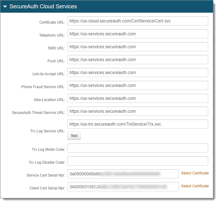The height and width of the screenshot is (203, 218).
Task: Focus the Link-to-Accept URL text box
Action: pyautogui.click(x=137, y=73)
